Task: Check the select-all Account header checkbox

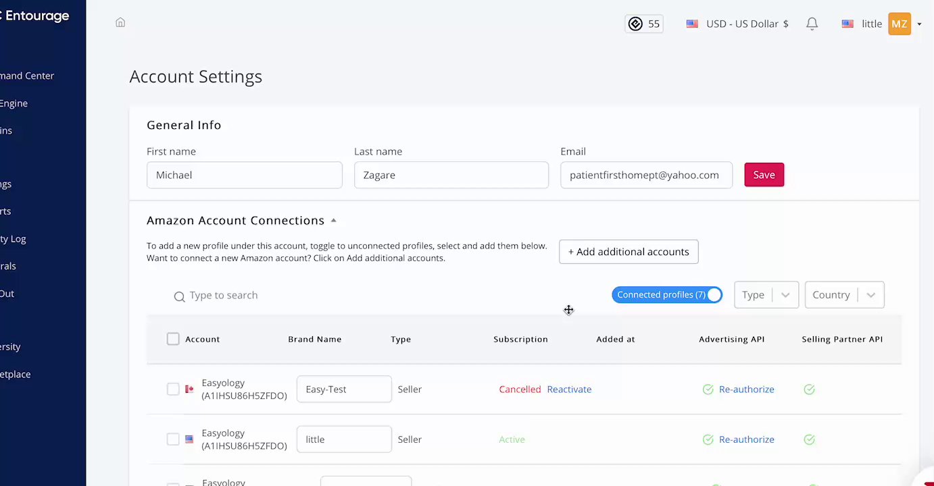Action: point(173,339)
